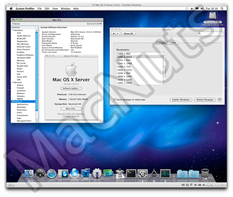
Task: Click Parallels keyboard icon in bottom bar
Action: pos(183,185)
